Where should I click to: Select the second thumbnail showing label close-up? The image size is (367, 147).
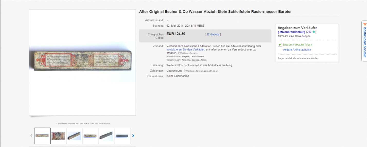coord(58,136)
